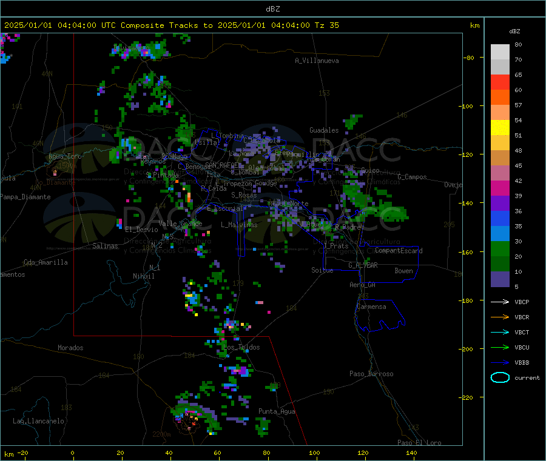Click the Nihuil map label
The height and width of the screenshot is (461, 546).
click(143, 276)
